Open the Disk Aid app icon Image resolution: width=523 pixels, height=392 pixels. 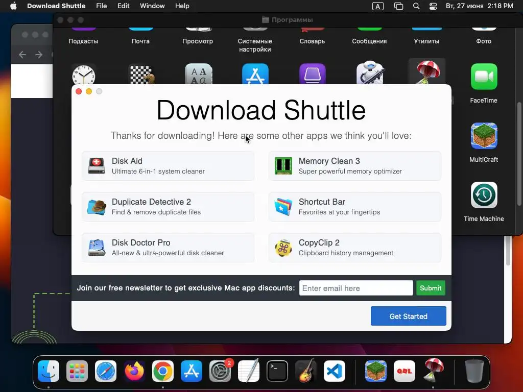[x=97, y=166]
